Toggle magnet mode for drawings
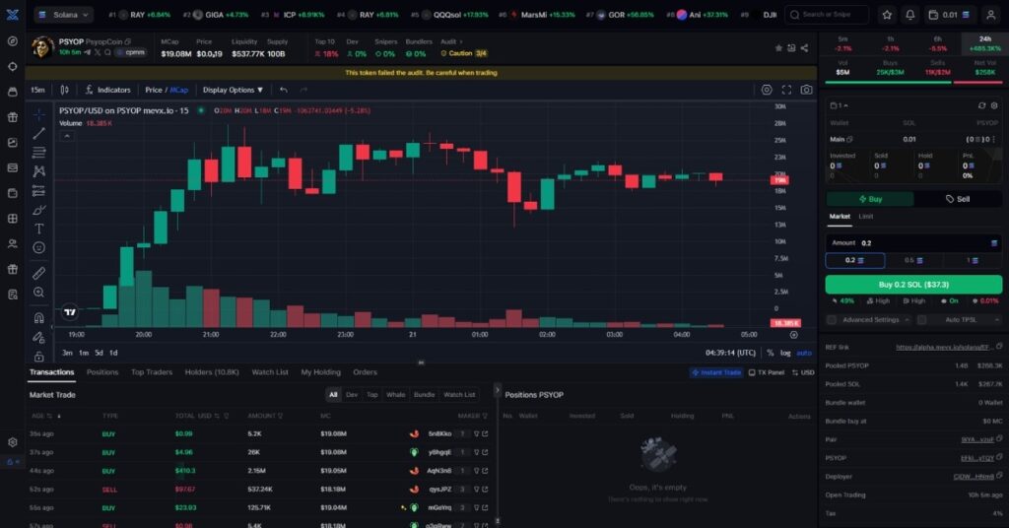Viewport: 1009px width, 528px height. 39,318
